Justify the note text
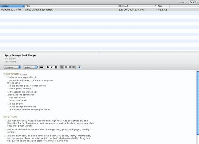This screenshot has width=199, height=144. [x=74, y=67]
